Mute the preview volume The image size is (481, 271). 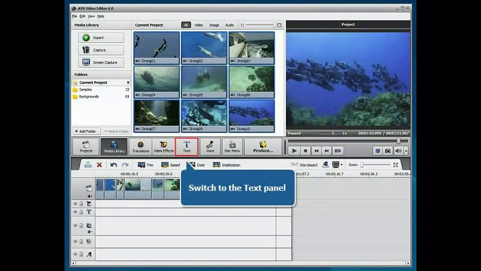click(398, 151)
